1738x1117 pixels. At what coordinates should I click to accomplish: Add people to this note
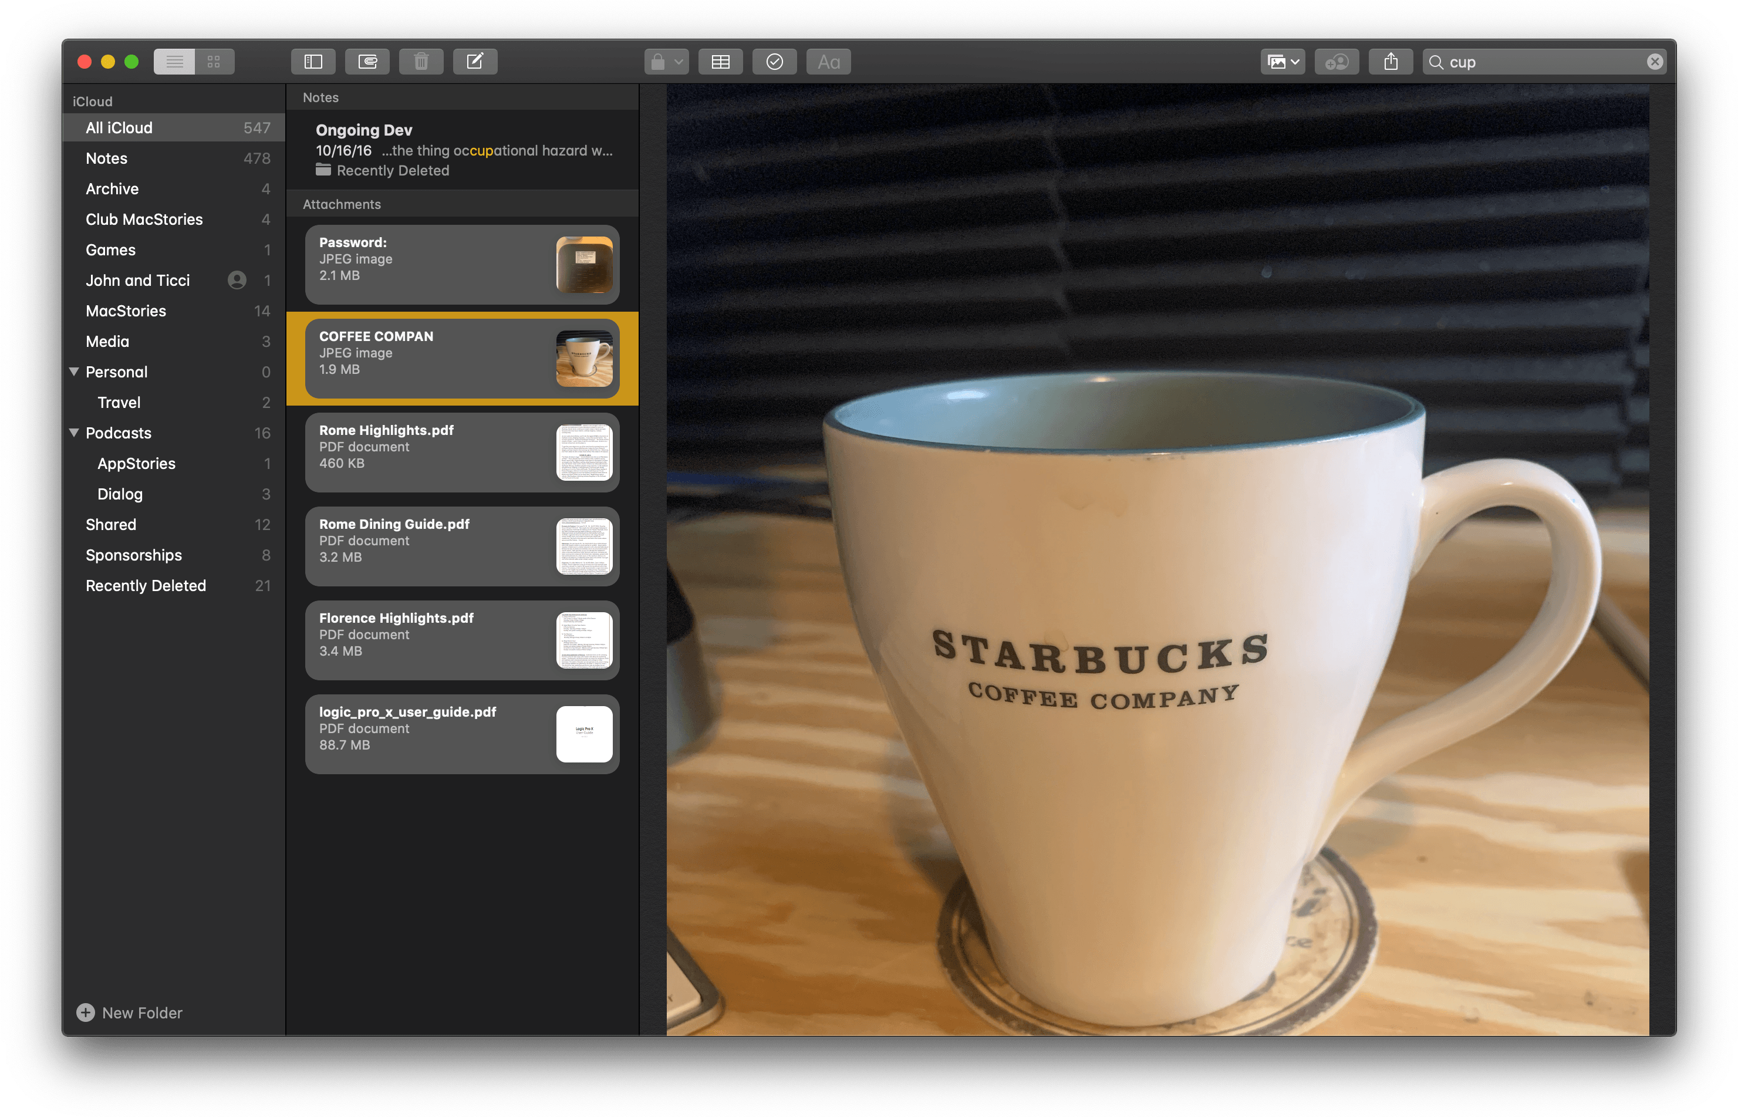pos(1337,62)
